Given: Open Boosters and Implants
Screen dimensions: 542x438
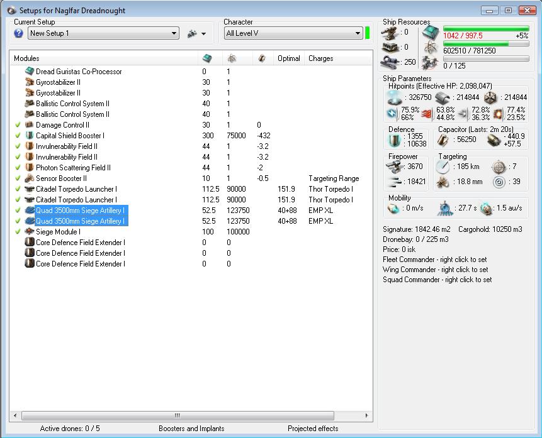Looking at the screenshot, I should point(191,429).
